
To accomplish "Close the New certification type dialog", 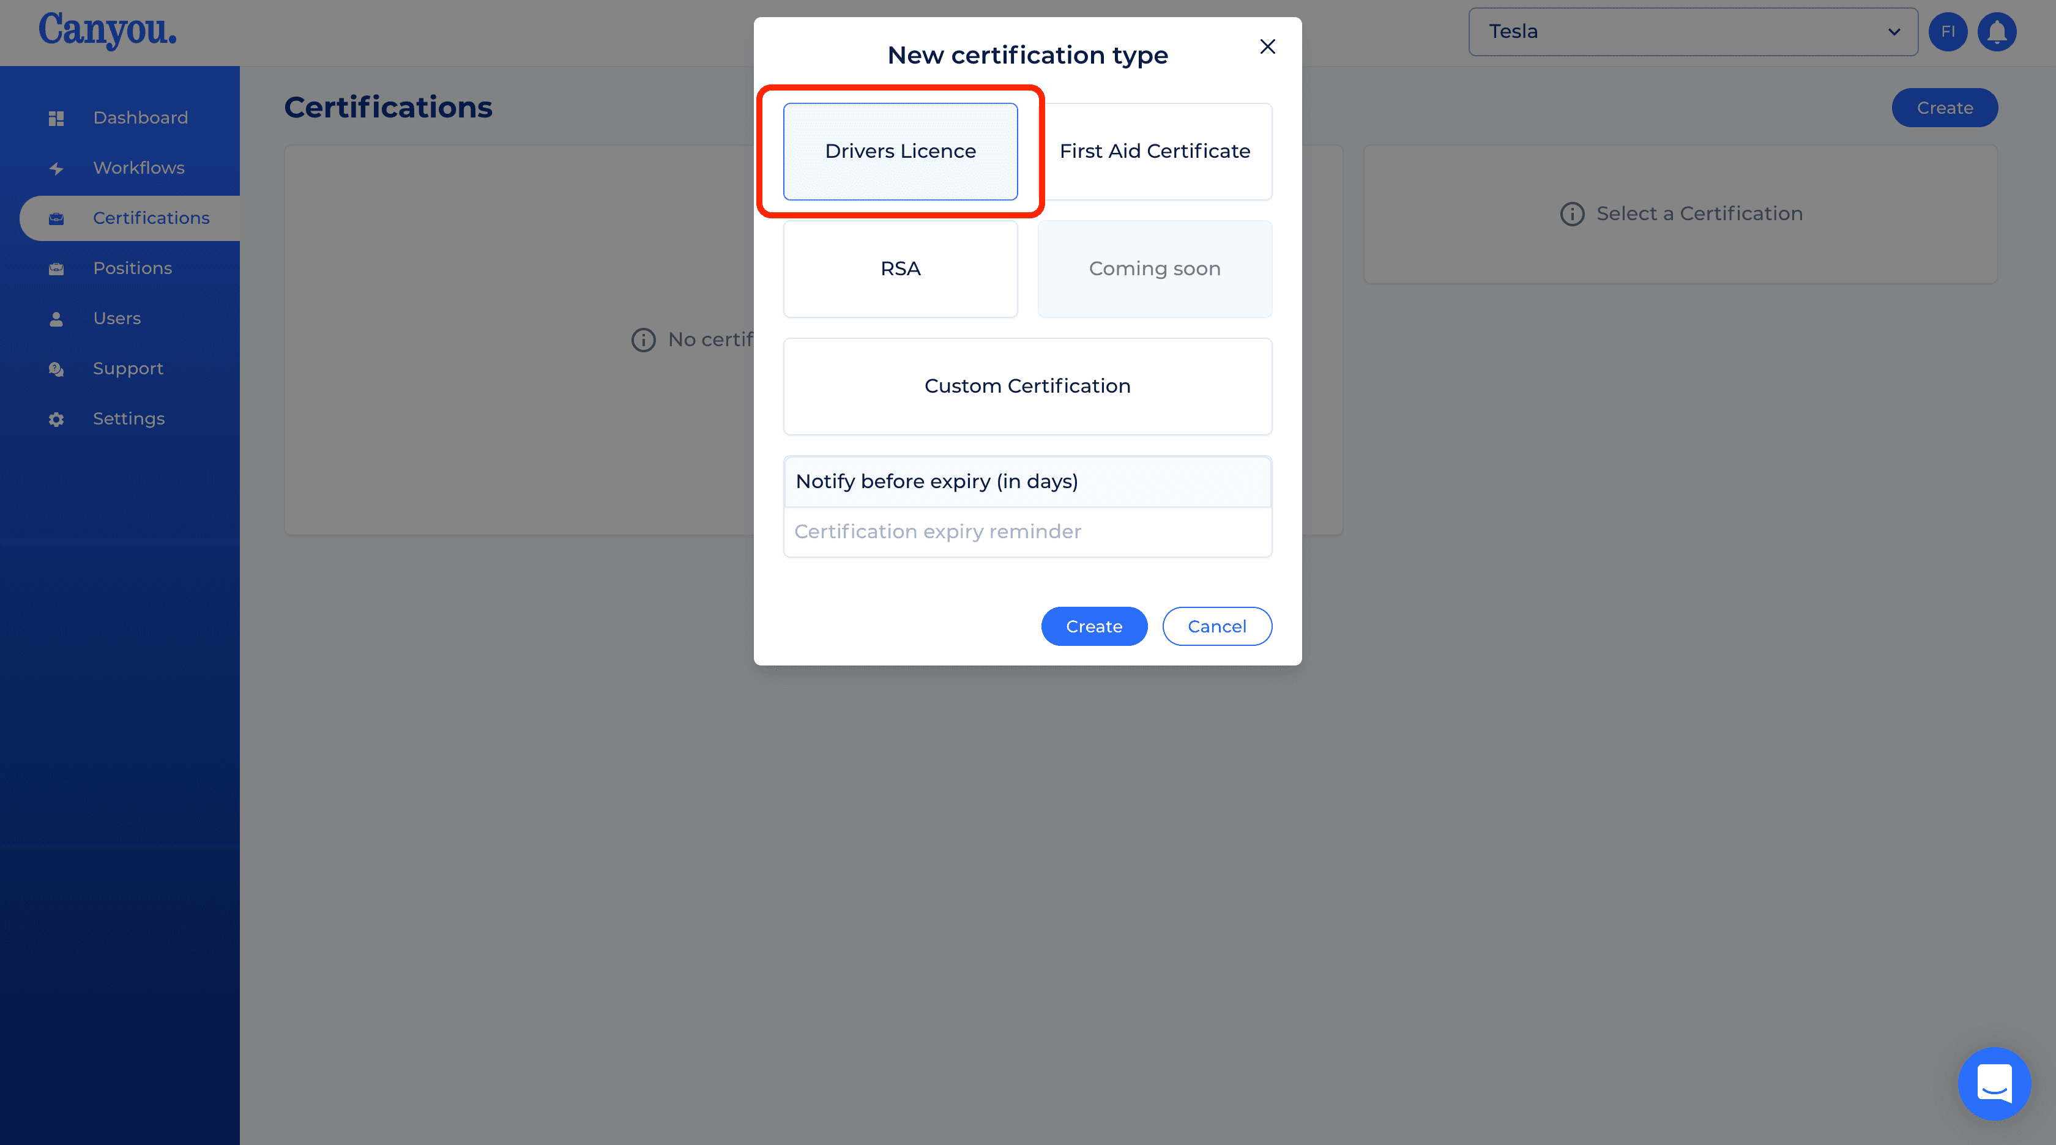I will tap(1267, 46).
